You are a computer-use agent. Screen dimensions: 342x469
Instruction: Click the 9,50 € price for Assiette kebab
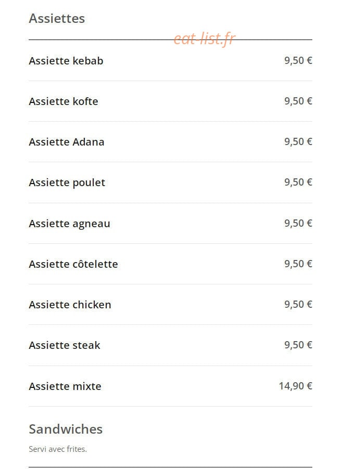(x=298, y=60)
